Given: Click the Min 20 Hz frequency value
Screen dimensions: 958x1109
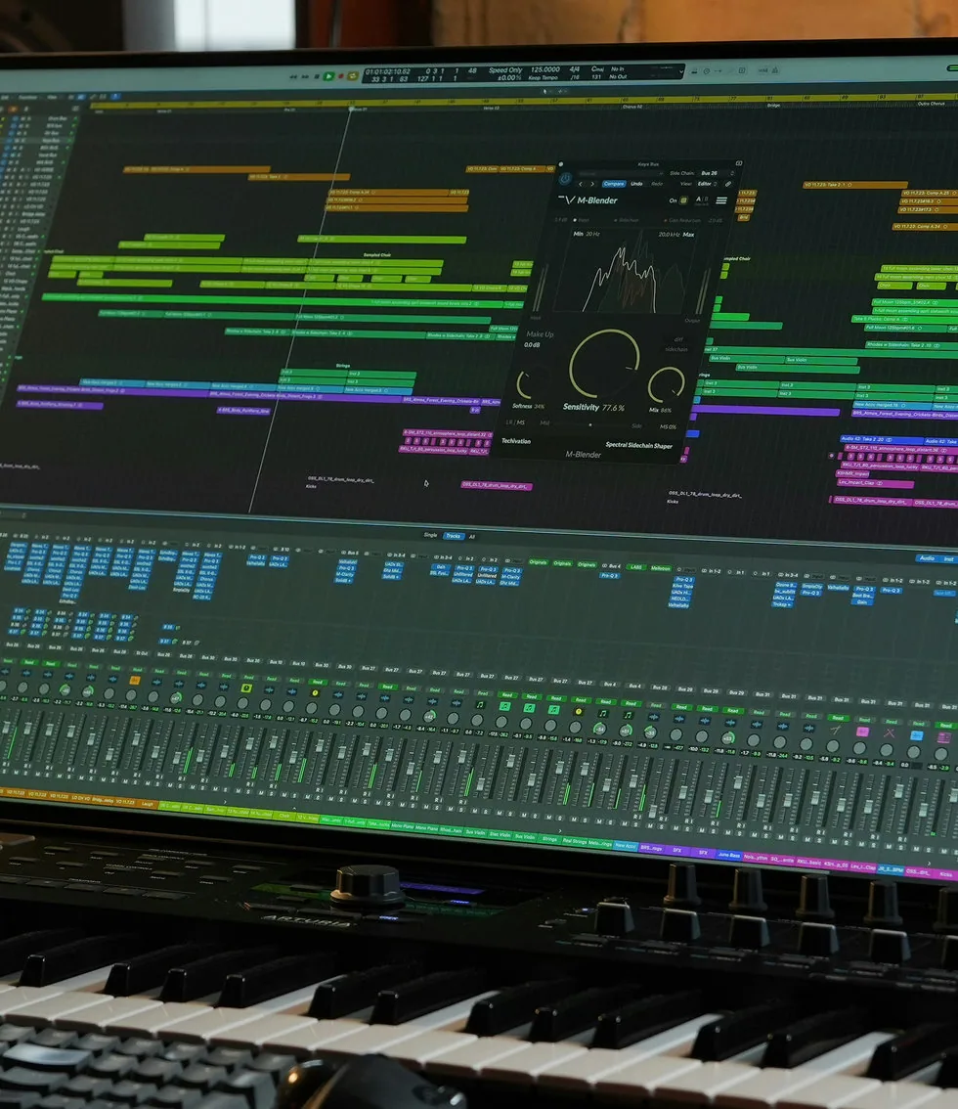Looking at the screenshot, I should point(593,234).
